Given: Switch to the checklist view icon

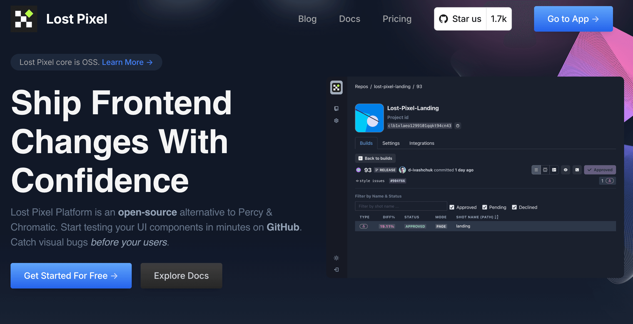Looking at the screenshot, I should [x=554, y=170].
